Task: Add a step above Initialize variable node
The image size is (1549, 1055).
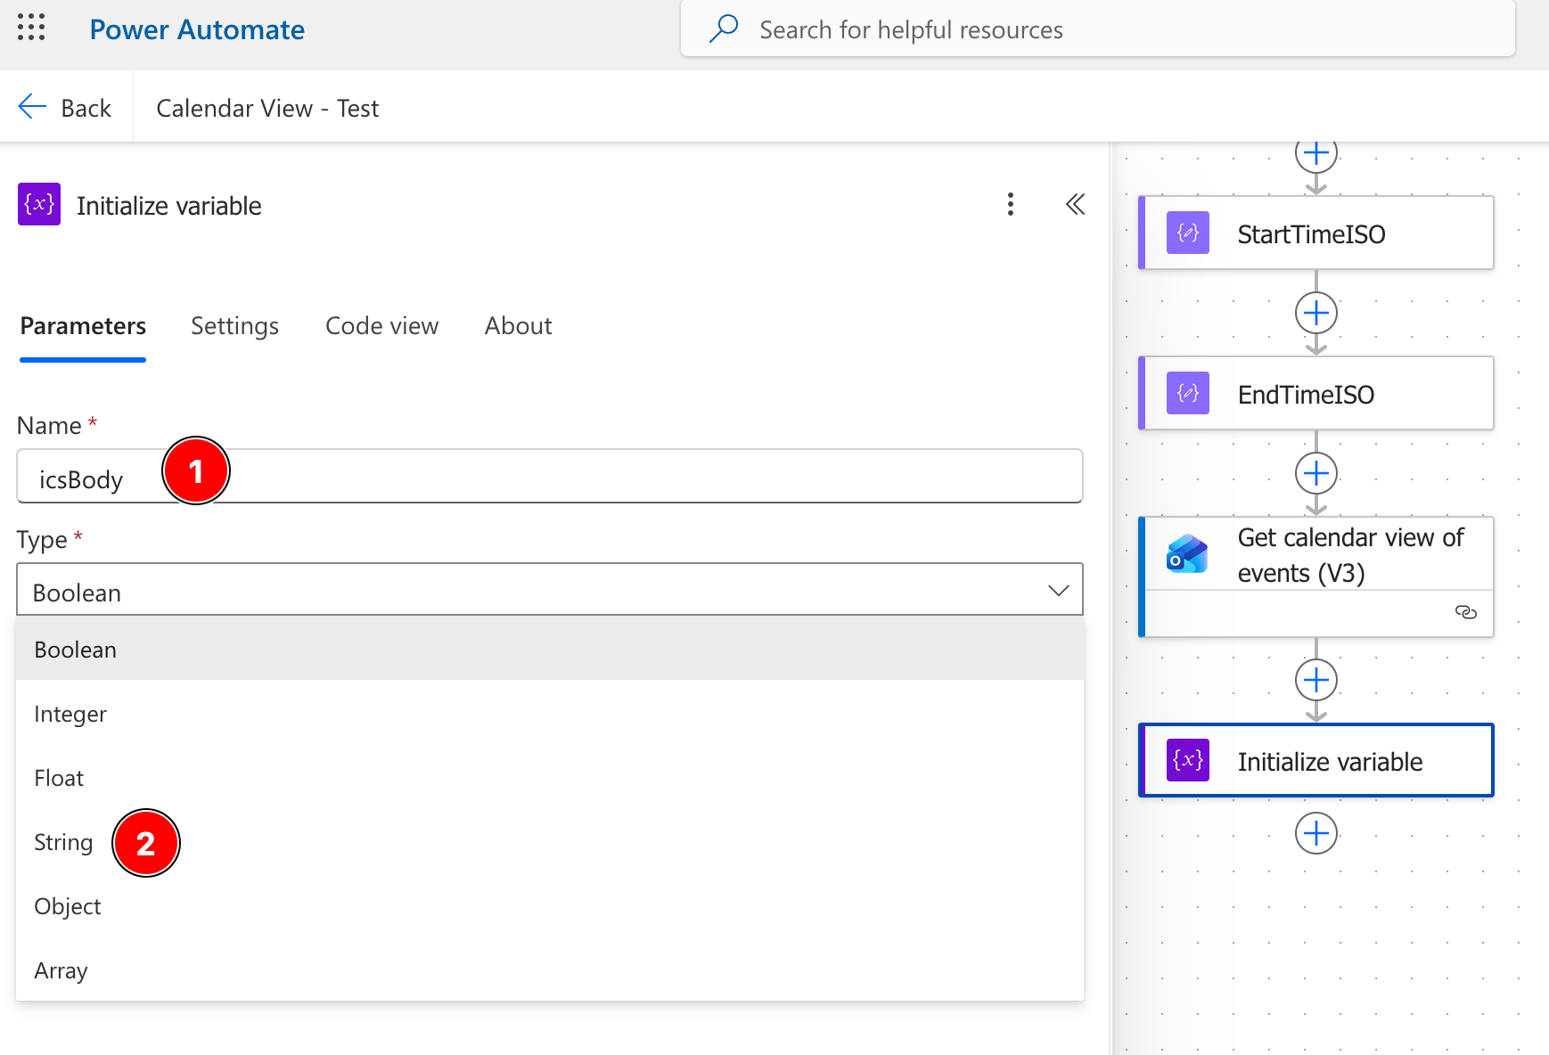Action: pyautogui.click(x=1316, y=680)
